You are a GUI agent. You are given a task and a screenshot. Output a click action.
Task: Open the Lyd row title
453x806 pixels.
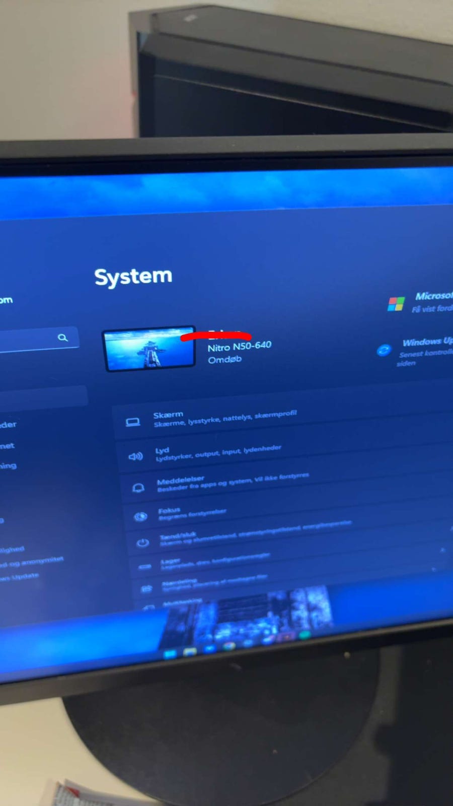tap(162, 450)
